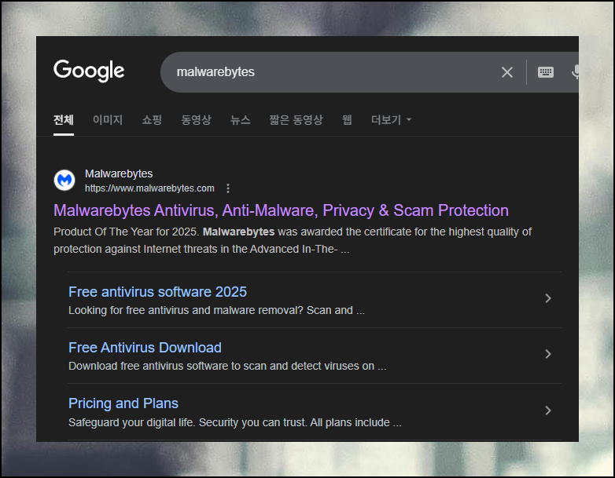The height and width of the screenshot is (478, 615).
Task: Click 'Safeguard your digital life' description text
Action: (x=235, y=423)
